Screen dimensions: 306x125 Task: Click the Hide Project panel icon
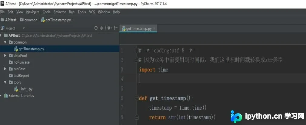(x=116, y=28)
